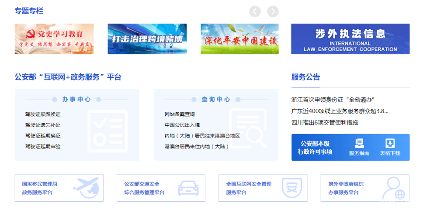The width and height of the screenshot is (437, 210).
Task: Open the 党史学习教育 banner
Action: coord(54,39)
